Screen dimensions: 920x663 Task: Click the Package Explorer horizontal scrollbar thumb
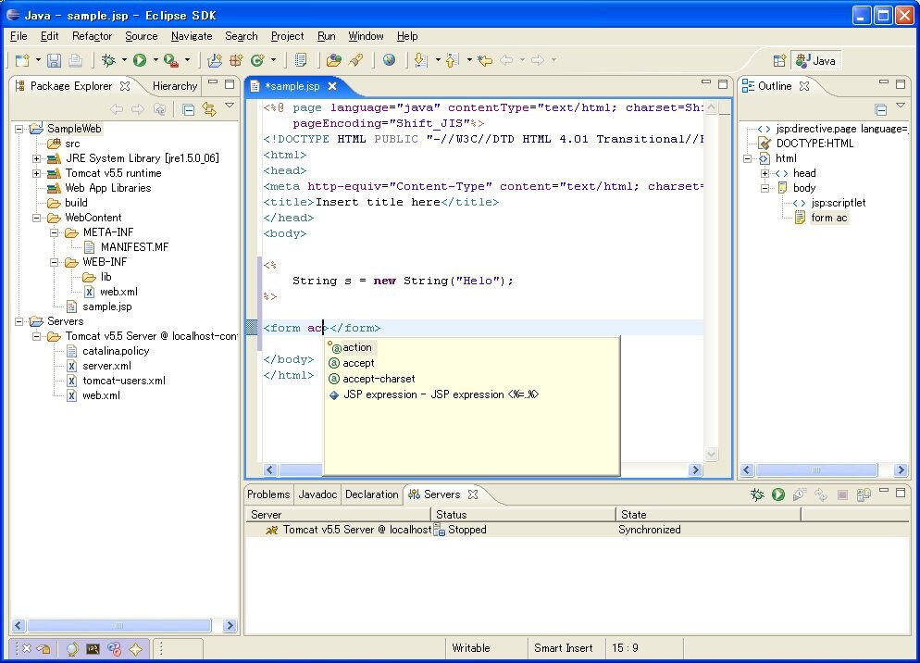(x=119, y=625)
